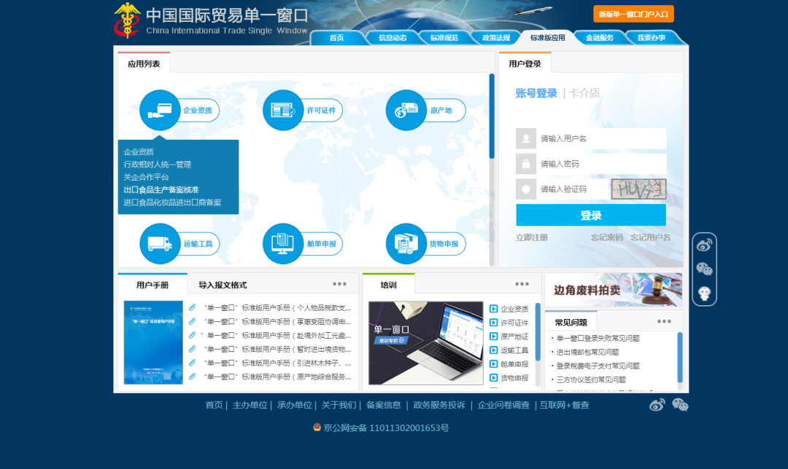
Task: Open the 政策法规 navigation tab
Action: tap(496, 38)
